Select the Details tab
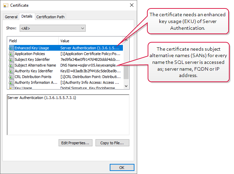The image size is (234, 174). click(27, 16)
